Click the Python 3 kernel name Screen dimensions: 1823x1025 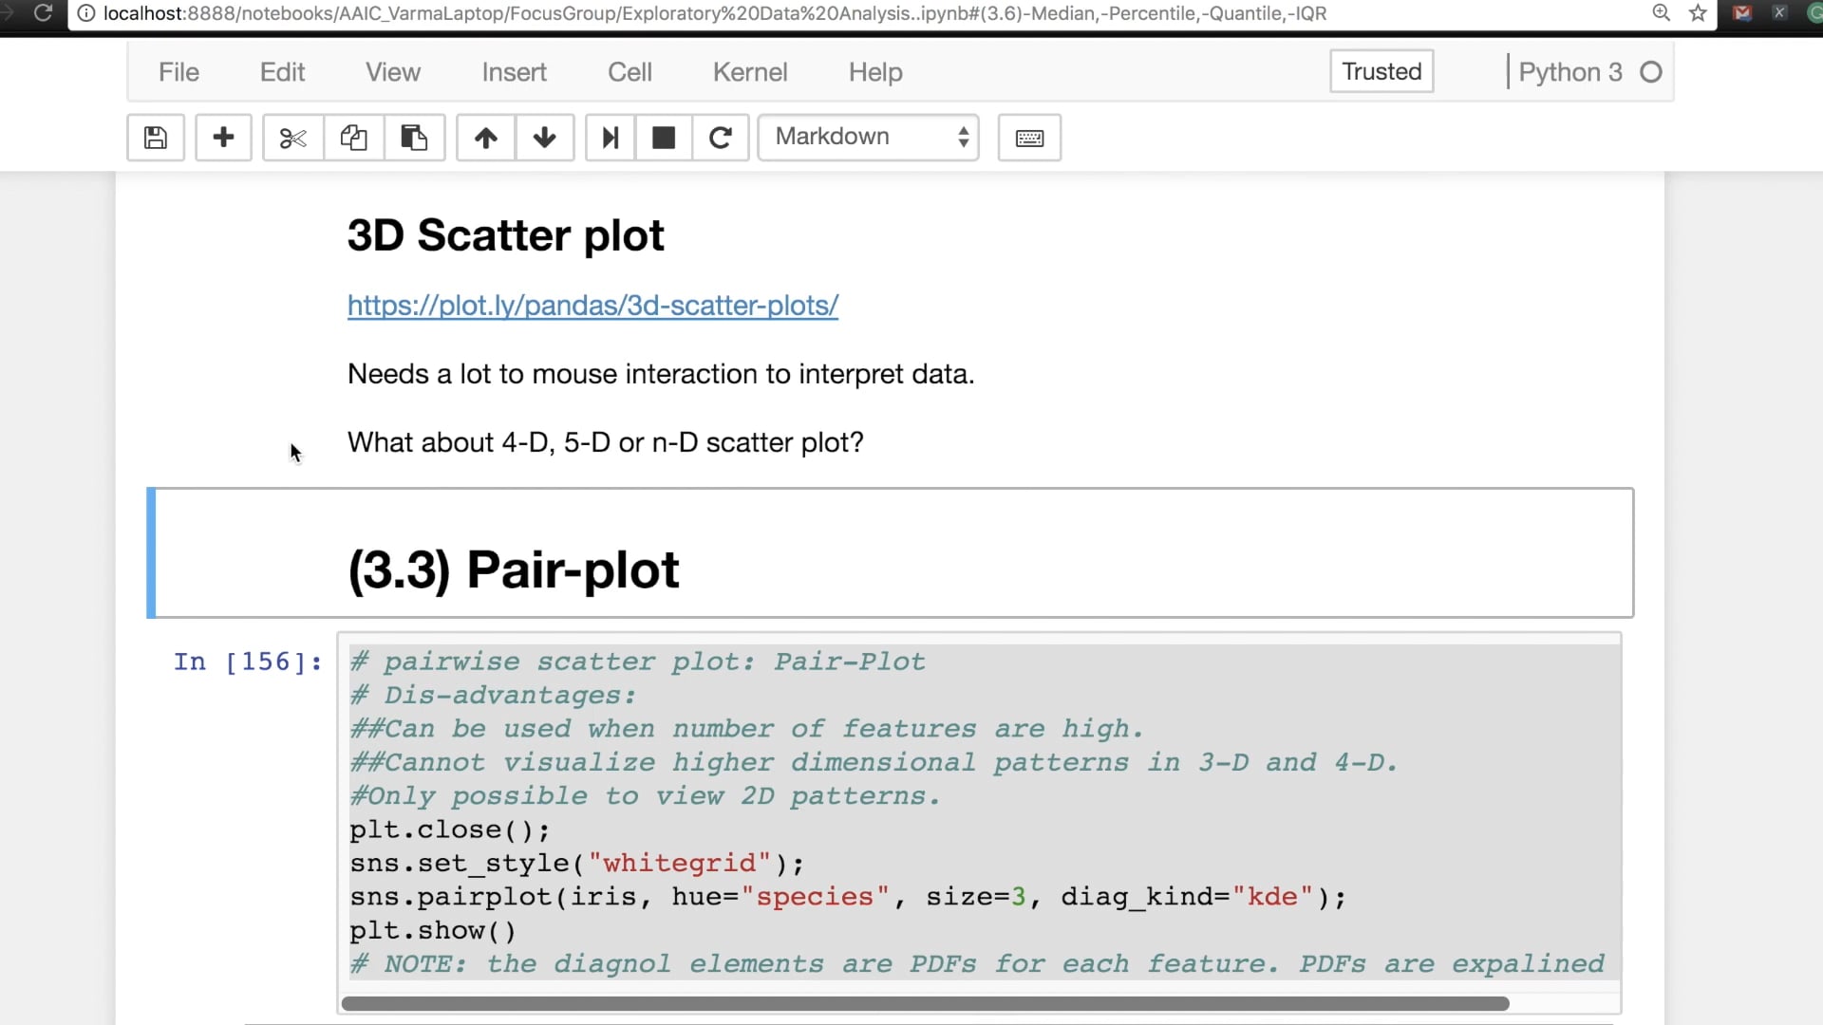coord(1570,72)
